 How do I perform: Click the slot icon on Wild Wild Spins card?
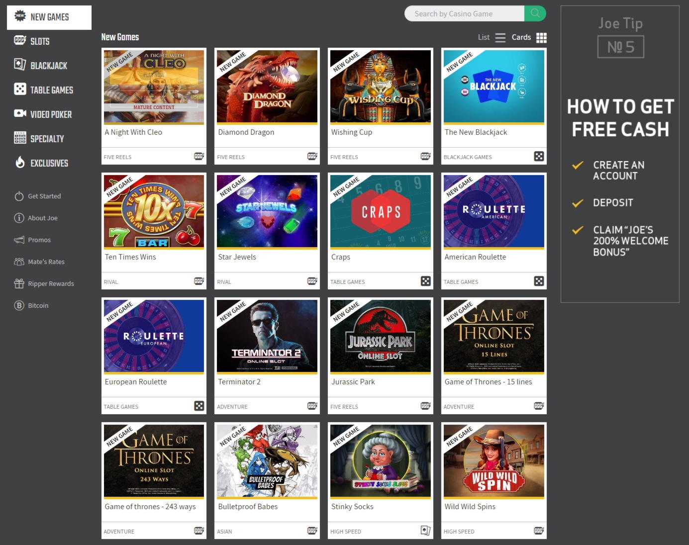[539, 531]
